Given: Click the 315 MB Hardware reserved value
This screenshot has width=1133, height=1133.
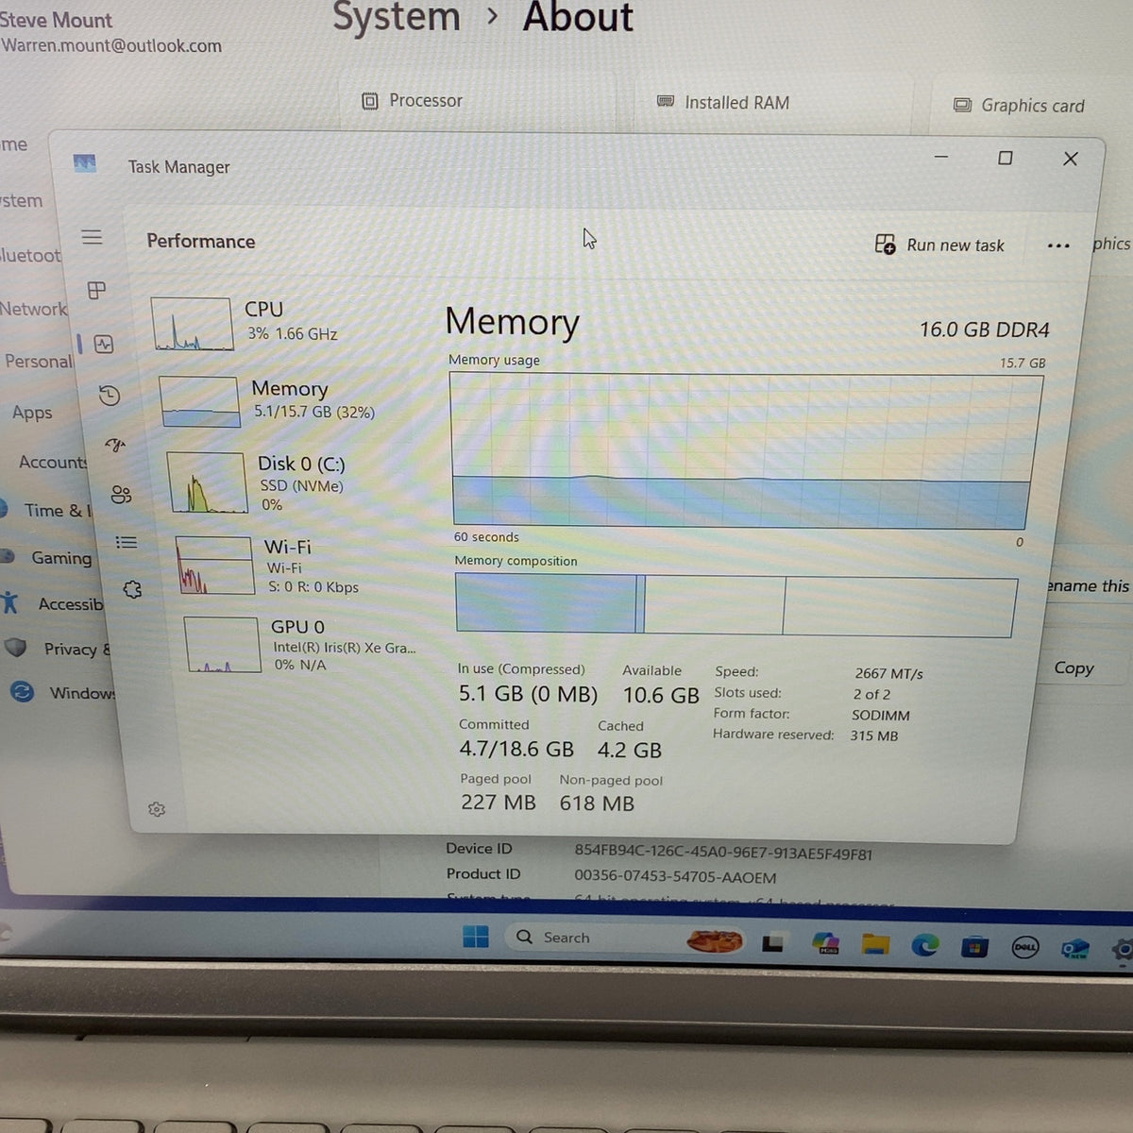Looking at the screenshot, I should coord(874,736).
